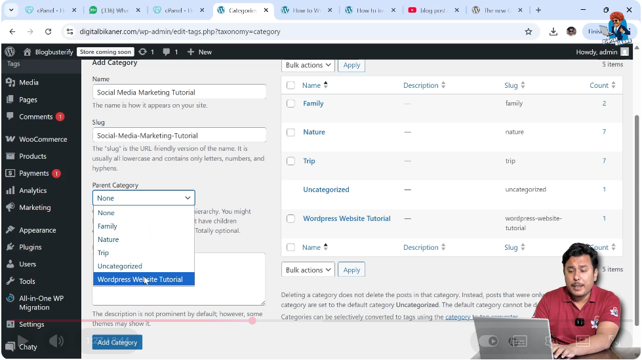The width and height of the screenshot is (642, 360).
Task: Select Wordpress Website Tutorial parent option
Action: [144, 279]
